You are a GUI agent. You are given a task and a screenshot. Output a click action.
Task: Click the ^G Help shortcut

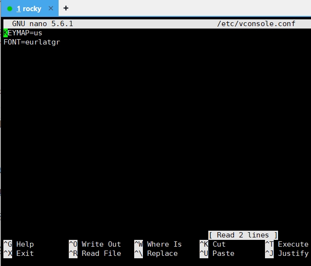click(x=18, y=244)
